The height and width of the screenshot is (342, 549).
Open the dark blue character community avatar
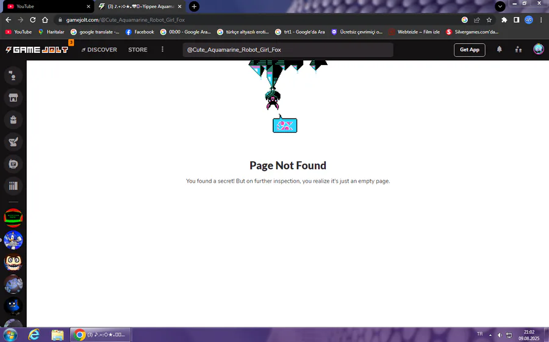(x=13, y=306)
